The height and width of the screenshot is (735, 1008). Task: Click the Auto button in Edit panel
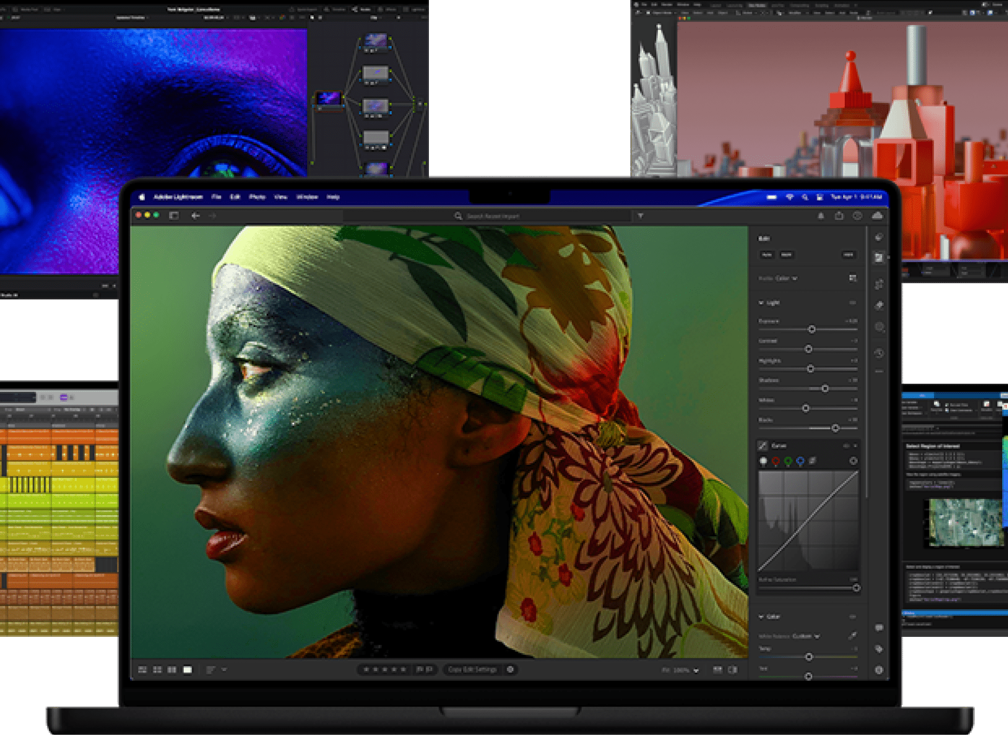767,255
